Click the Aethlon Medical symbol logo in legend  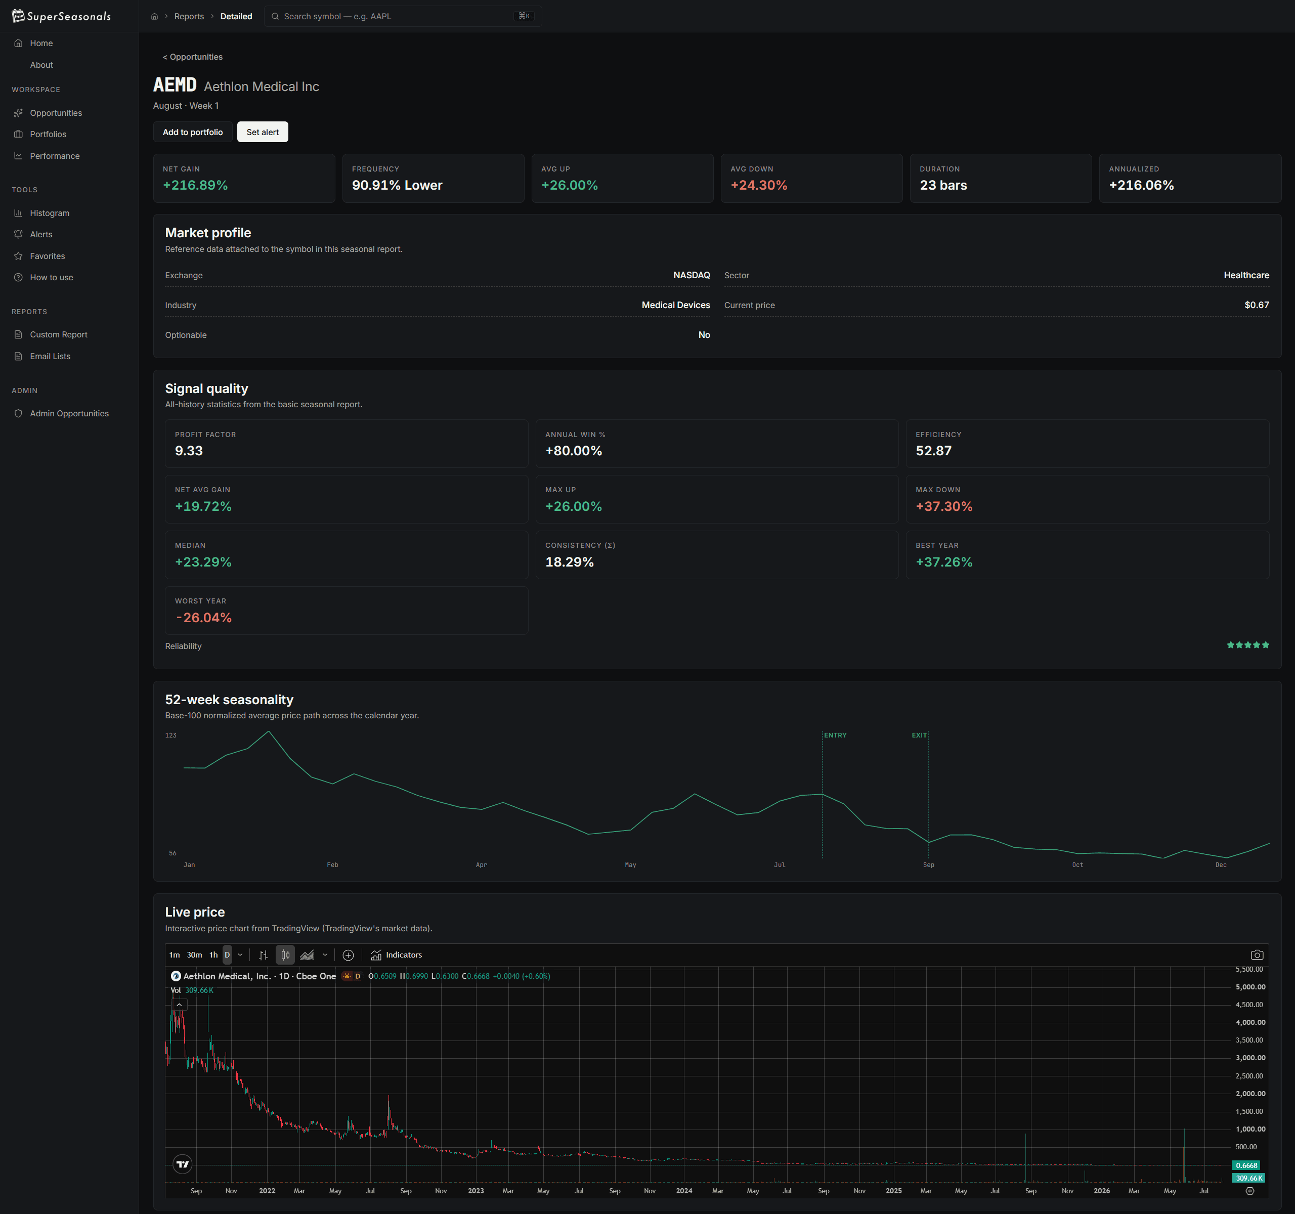pos(176,976)
